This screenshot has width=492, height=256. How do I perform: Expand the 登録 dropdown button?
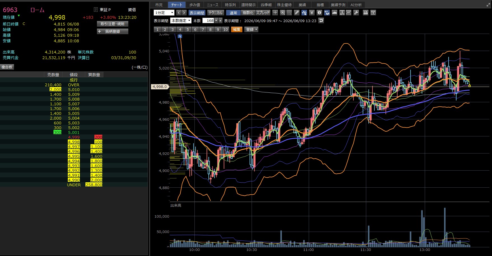[251, 29]
